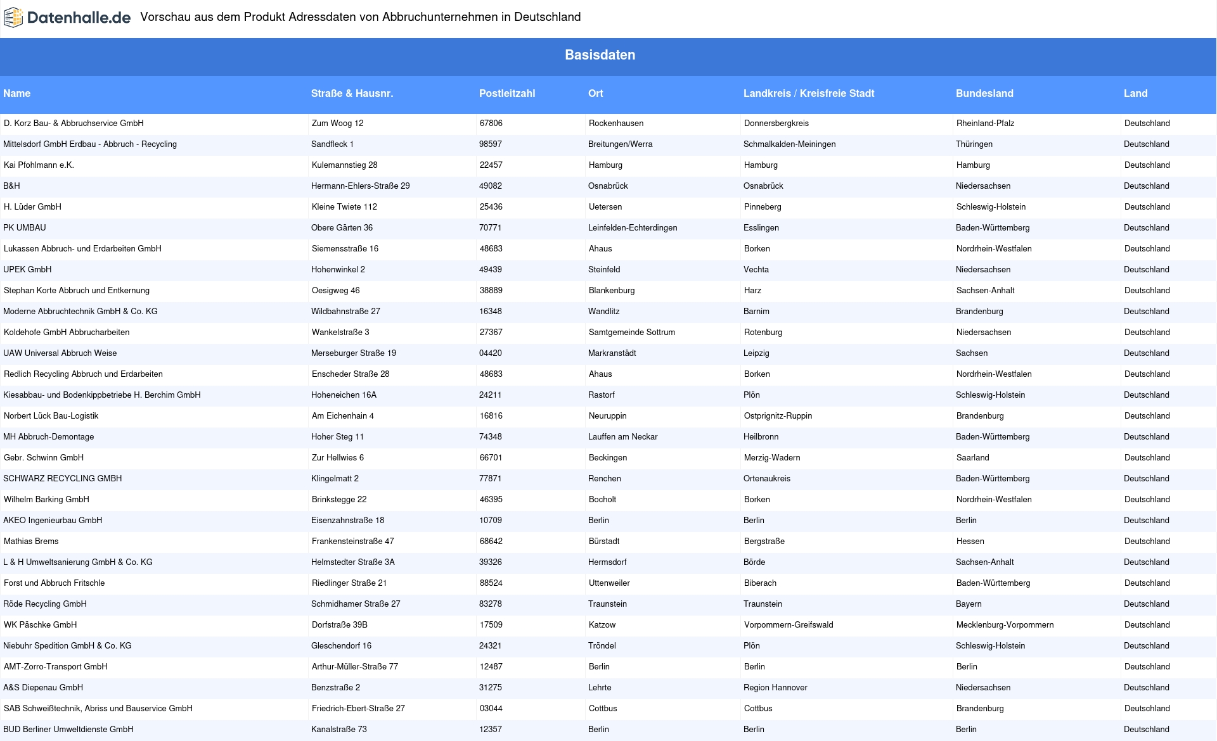Click postal code 04420
This screenshot has width=1217, height=741.
pos(491,353)
